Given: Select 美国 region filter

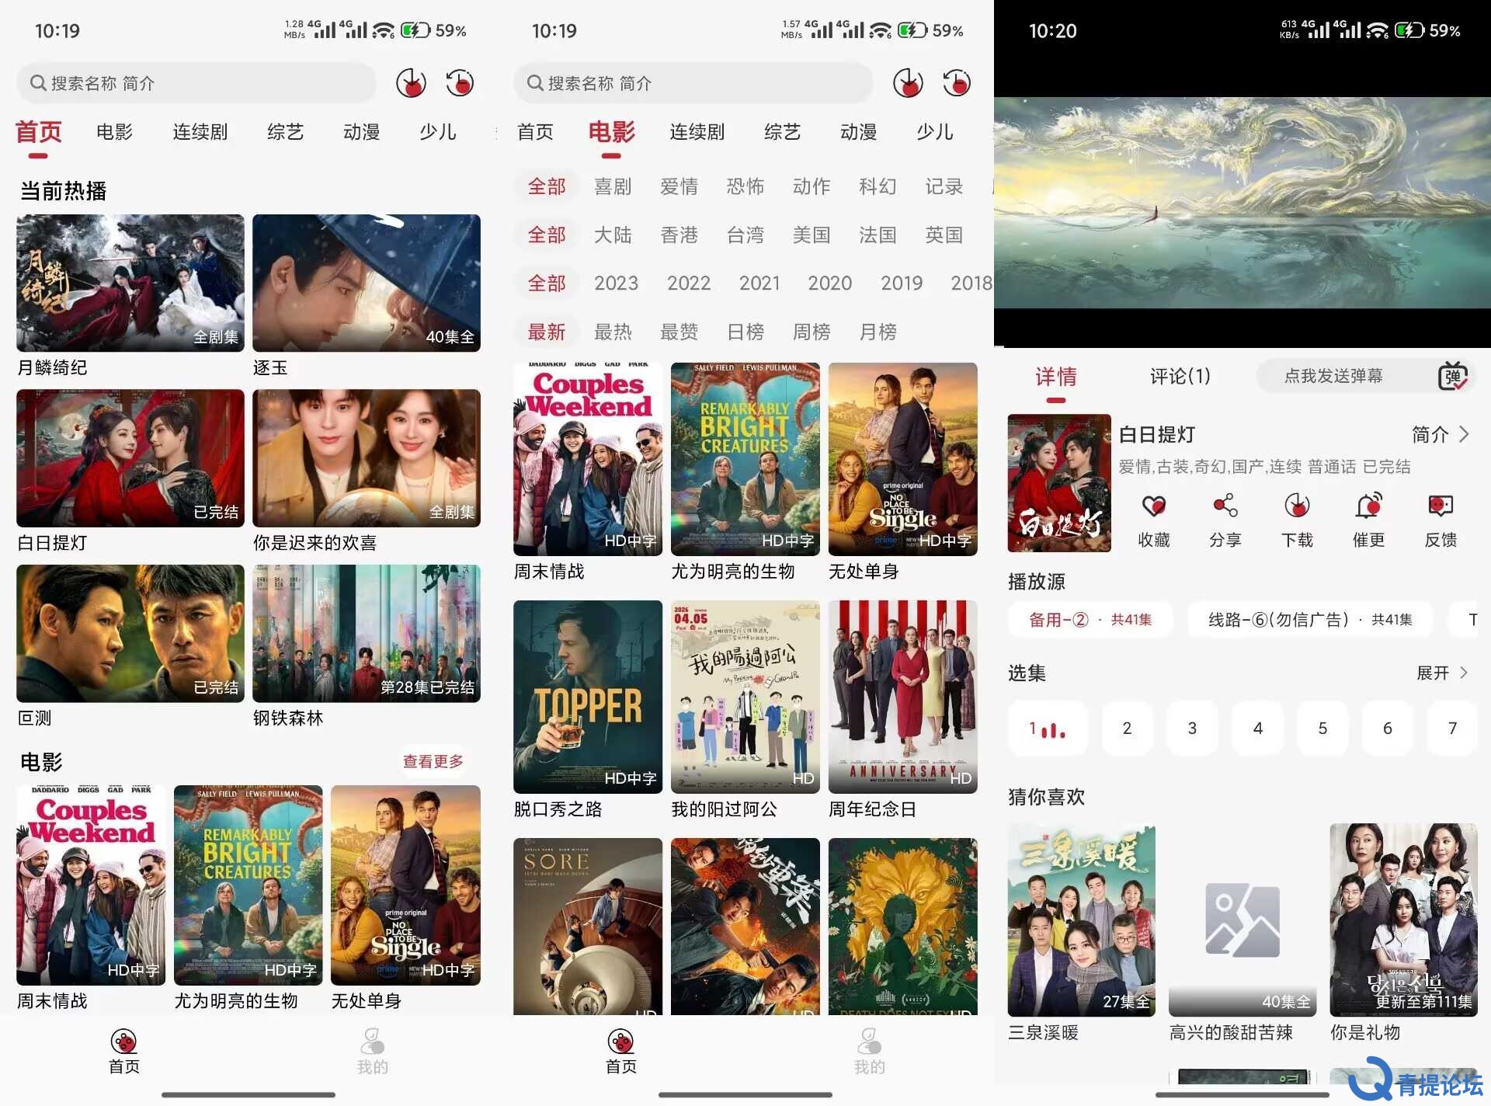Looking at the screenshot, I should (x=812, y=235).
